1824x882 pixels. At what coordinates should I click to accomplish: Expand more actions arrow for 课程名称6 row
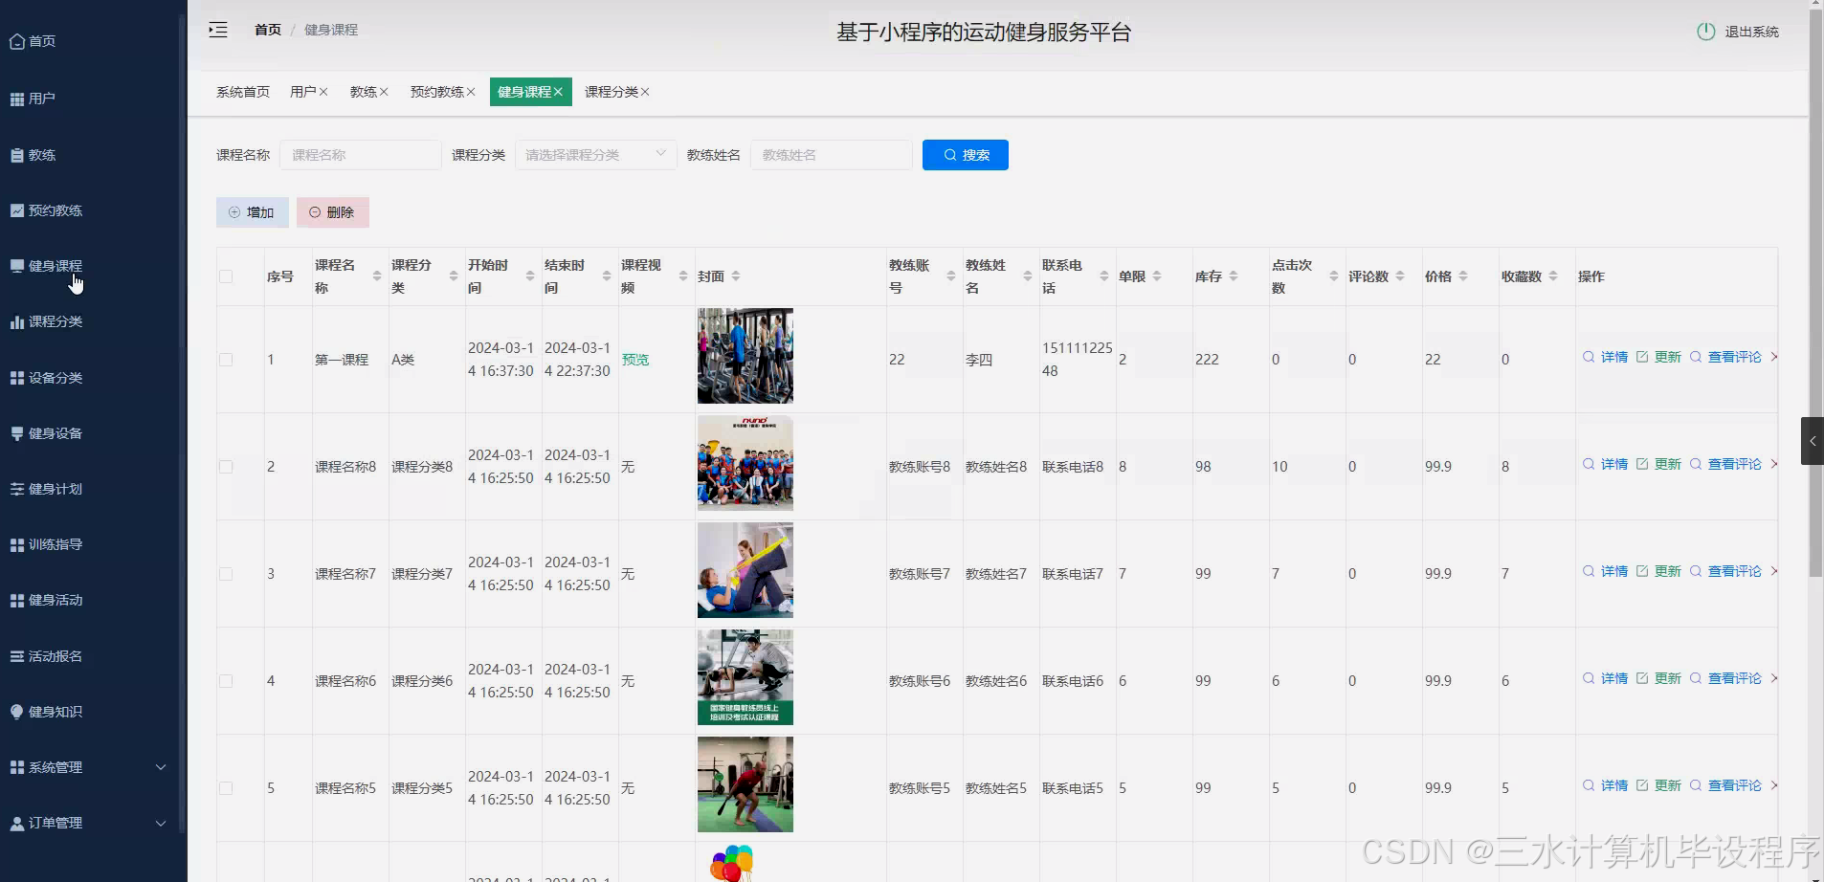[x=1773, y=678]
